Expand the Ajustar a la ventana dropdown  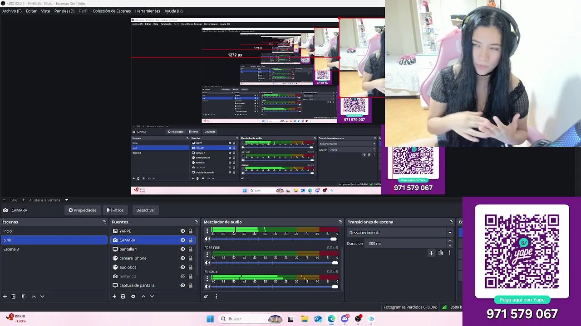[x=66, y=200]
